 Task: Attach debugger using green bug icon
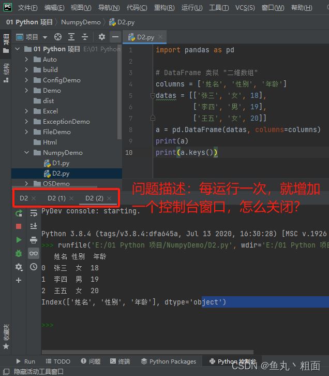pos(19,253)
